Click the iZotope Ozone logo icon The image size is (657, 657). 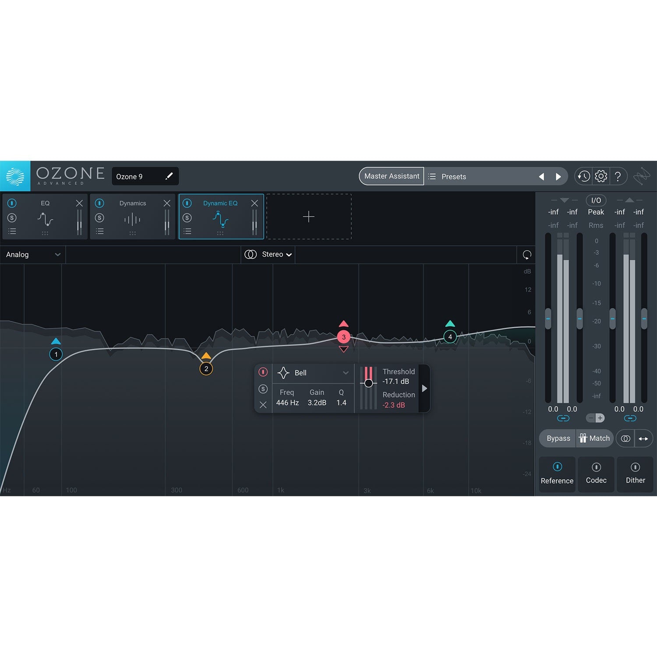15,176
